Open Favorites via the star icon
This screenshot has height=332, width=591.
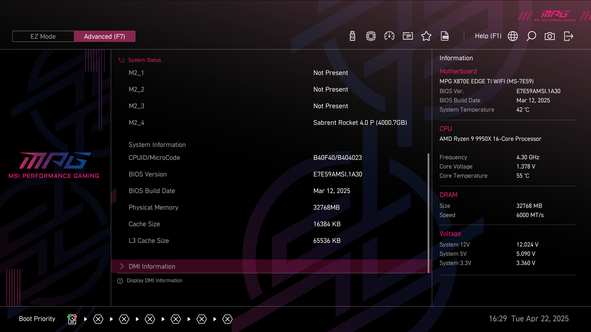coord(426,36)
